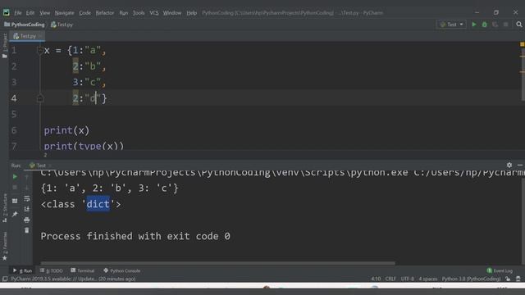Open the Code menu

[84, 13]
